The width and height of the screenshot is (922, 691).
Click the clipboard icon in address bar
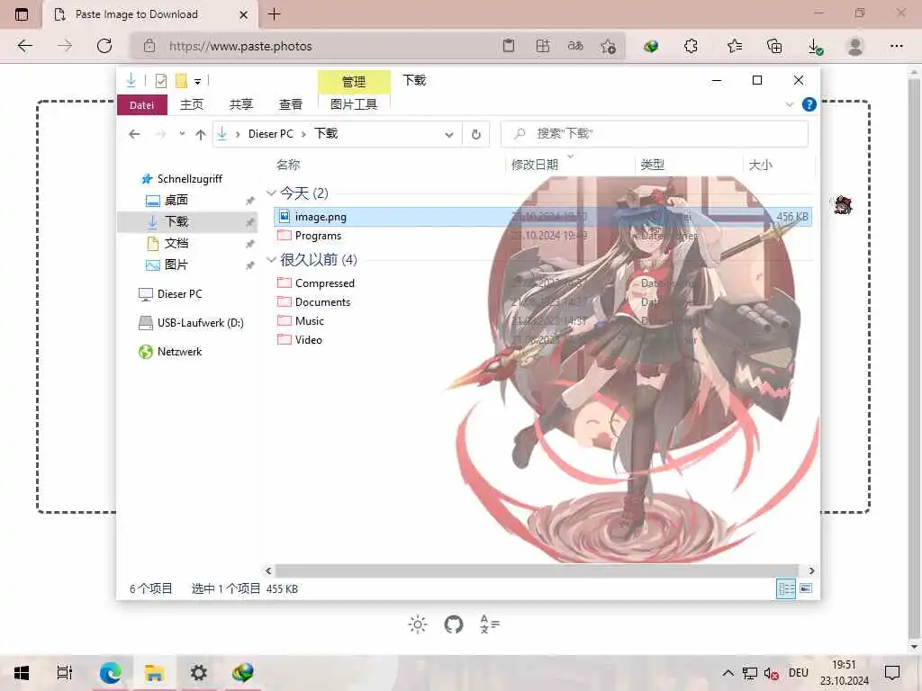(509, 46)
